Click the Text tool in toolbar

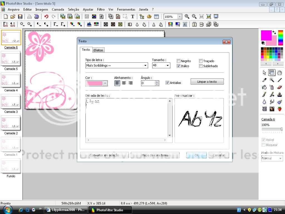(x=132, y=17)
